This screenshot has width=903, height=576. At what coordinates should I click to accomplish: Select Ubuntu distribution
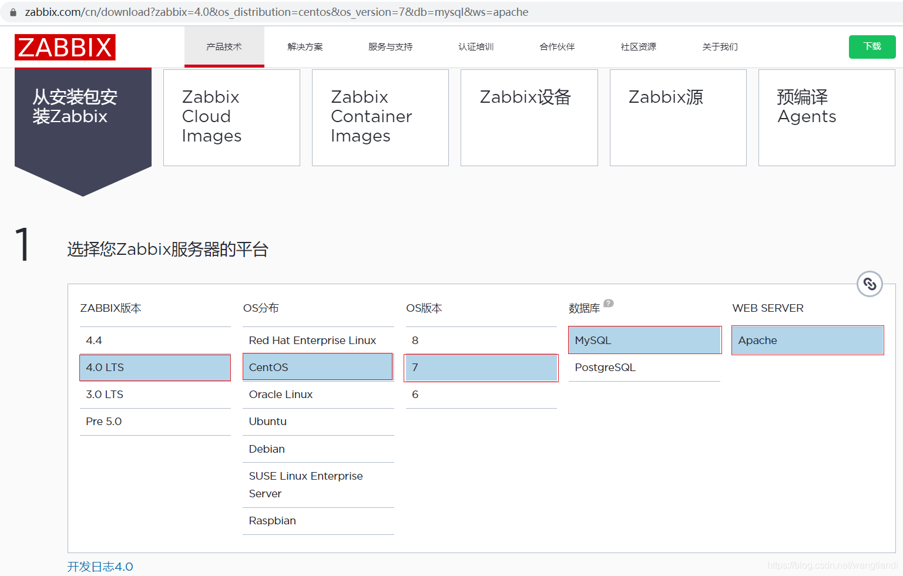[x=318, y=422]
